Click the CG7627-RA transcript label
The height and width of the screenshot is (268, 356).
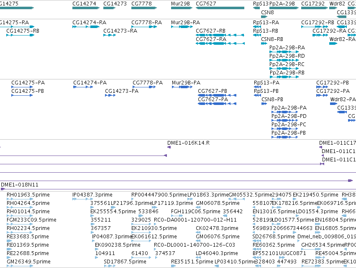pos(211,39)
